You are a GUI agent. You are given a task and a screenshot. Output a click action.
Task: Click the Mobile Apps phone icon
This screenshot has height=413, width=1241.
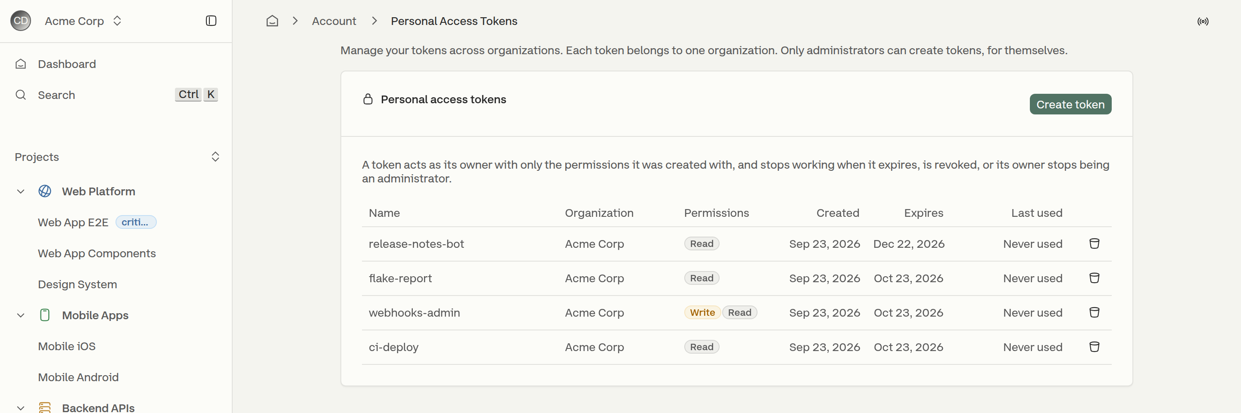pos(45,315)
